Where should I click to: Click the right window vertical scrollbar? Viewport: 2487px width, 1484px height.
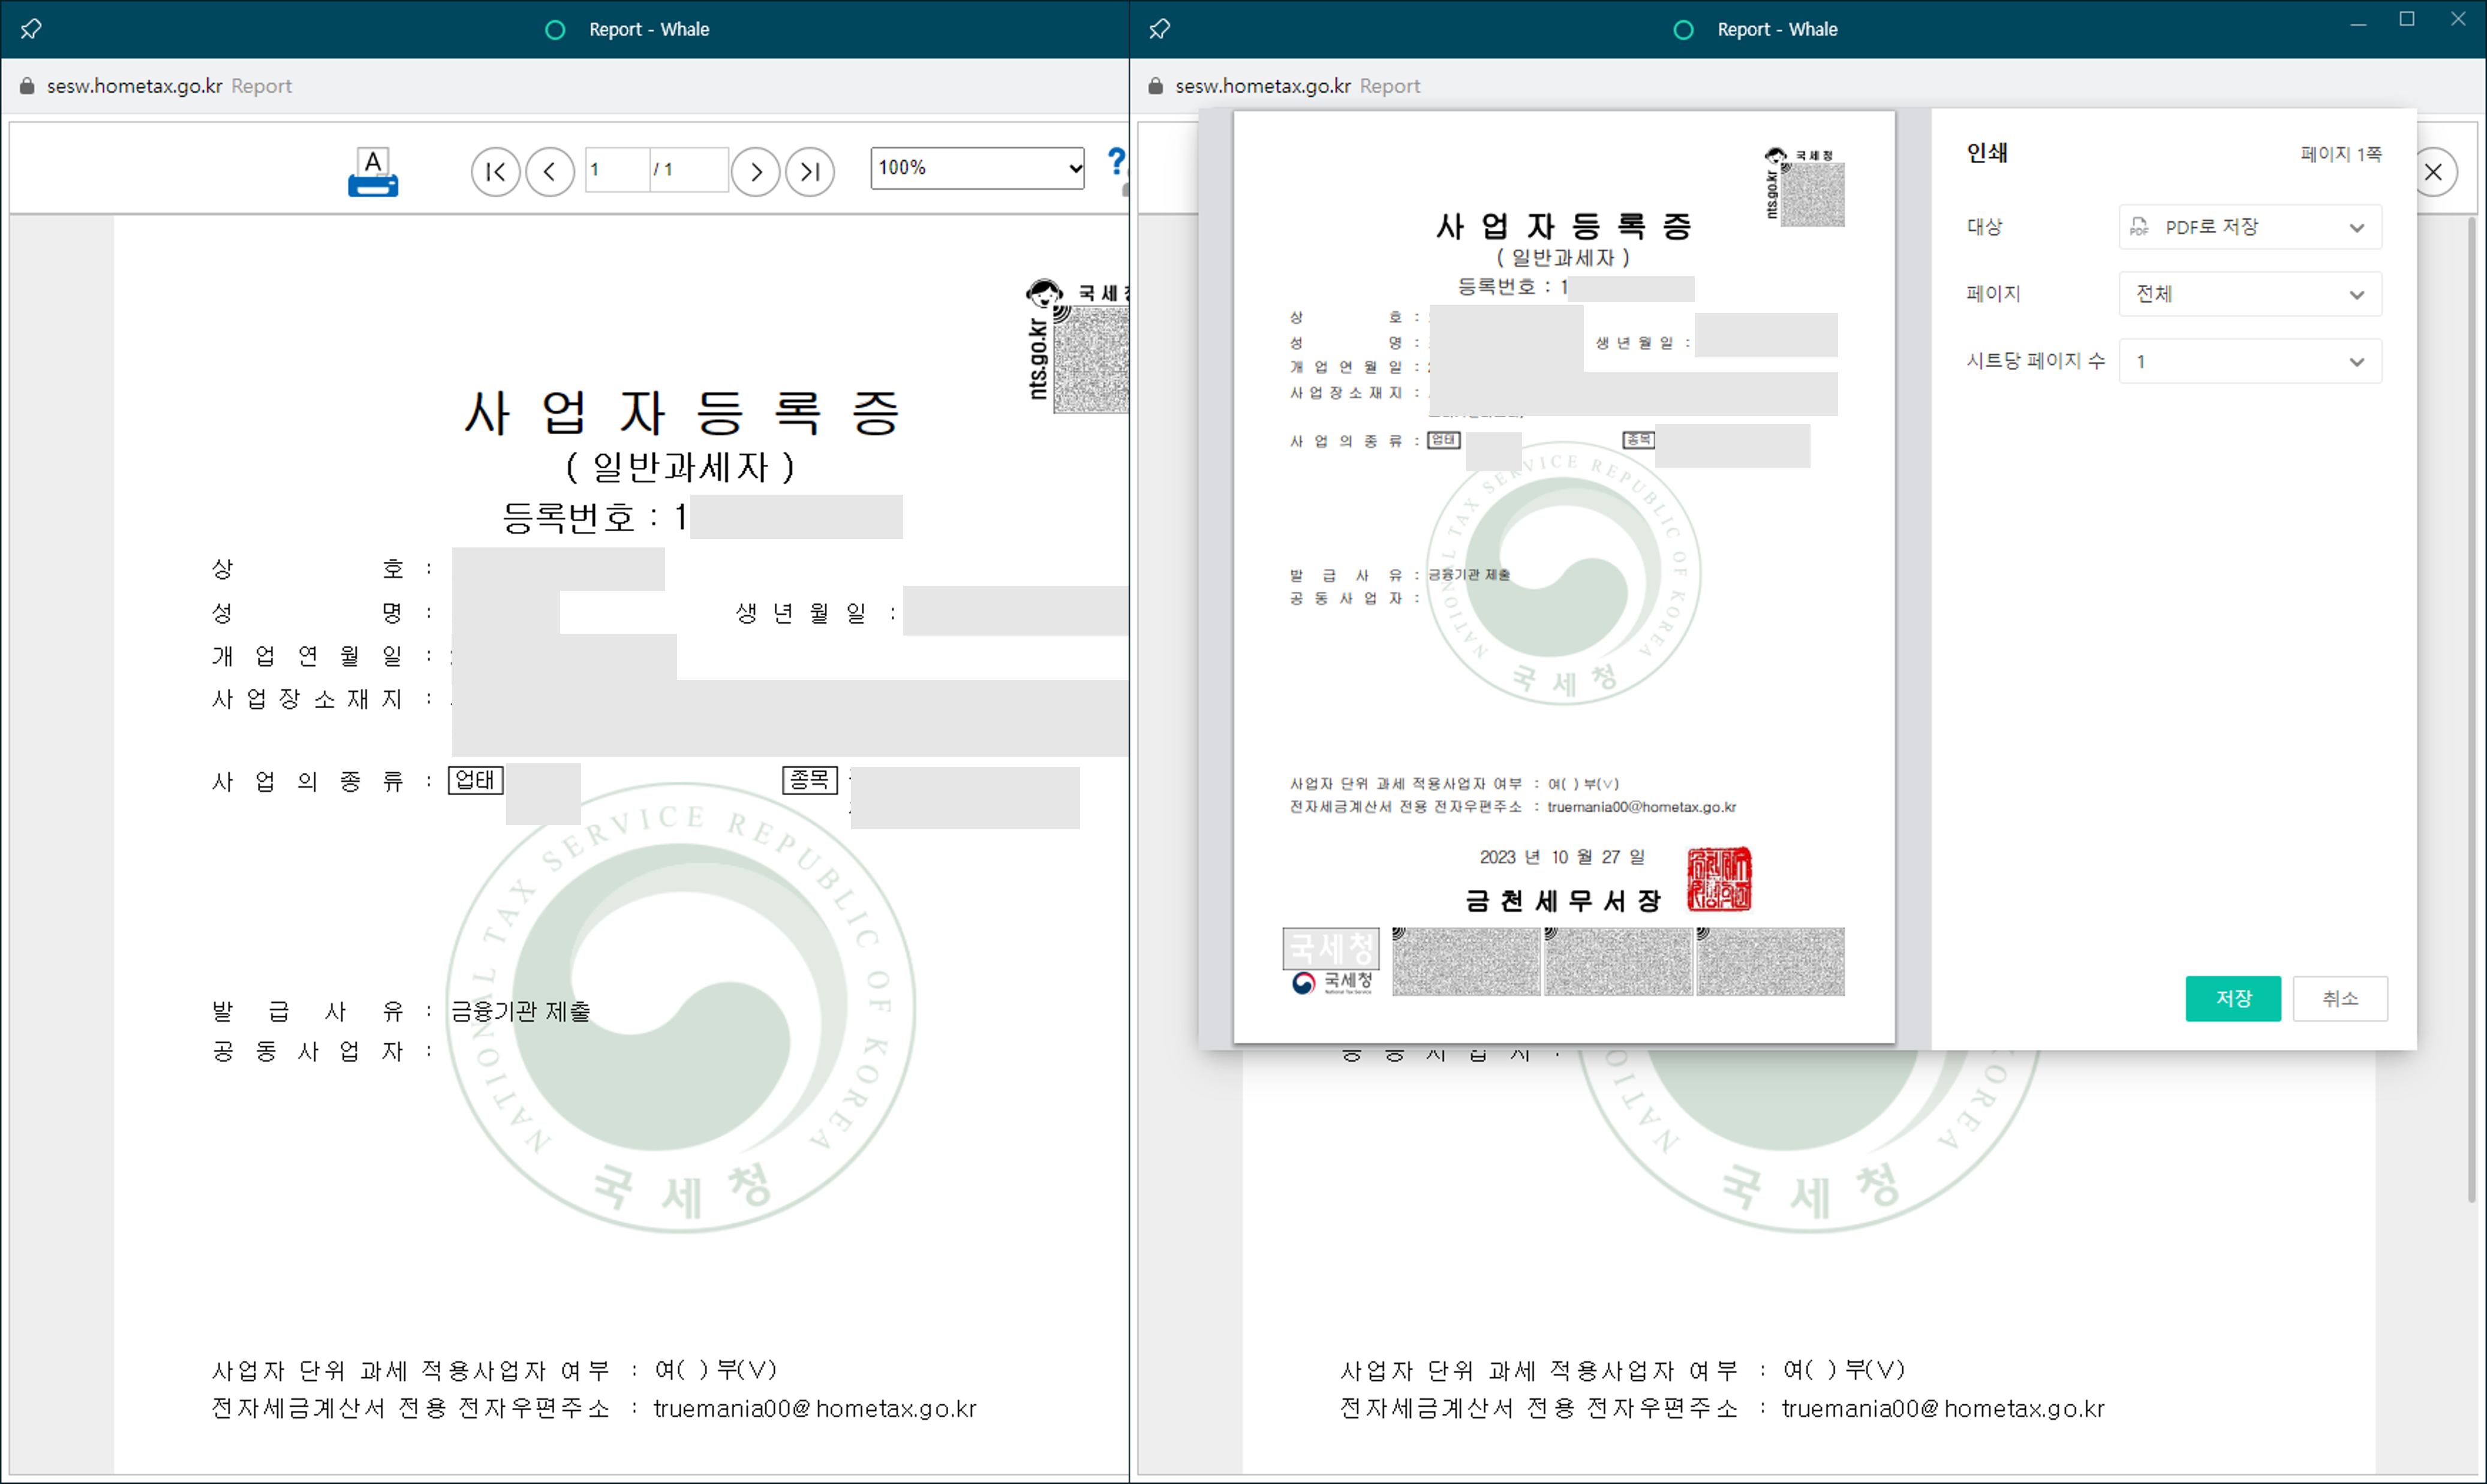(x=2471, y=700)
